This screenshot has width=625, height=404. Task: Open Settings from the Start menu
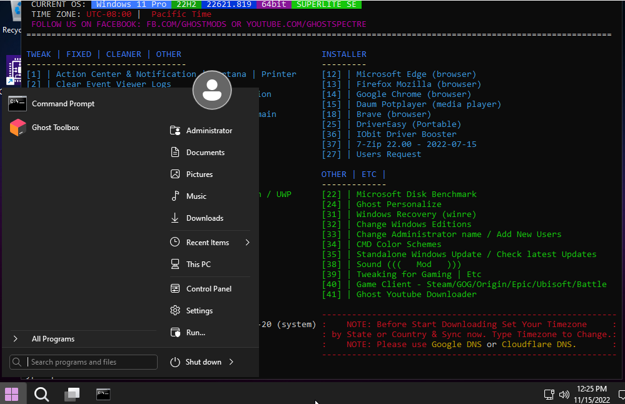199,311
